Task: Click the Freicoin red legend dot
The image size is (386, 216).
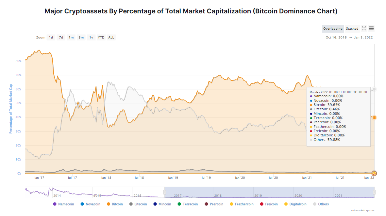Action: [261, 204]
